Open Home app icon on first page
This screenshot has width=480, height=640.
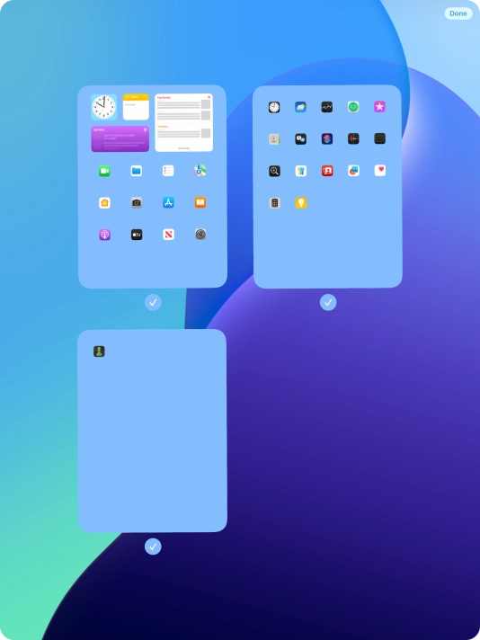pos(104,203)
